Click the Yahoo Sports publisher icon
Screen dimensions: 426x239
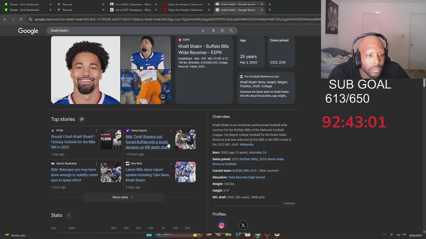click(127, 131)
